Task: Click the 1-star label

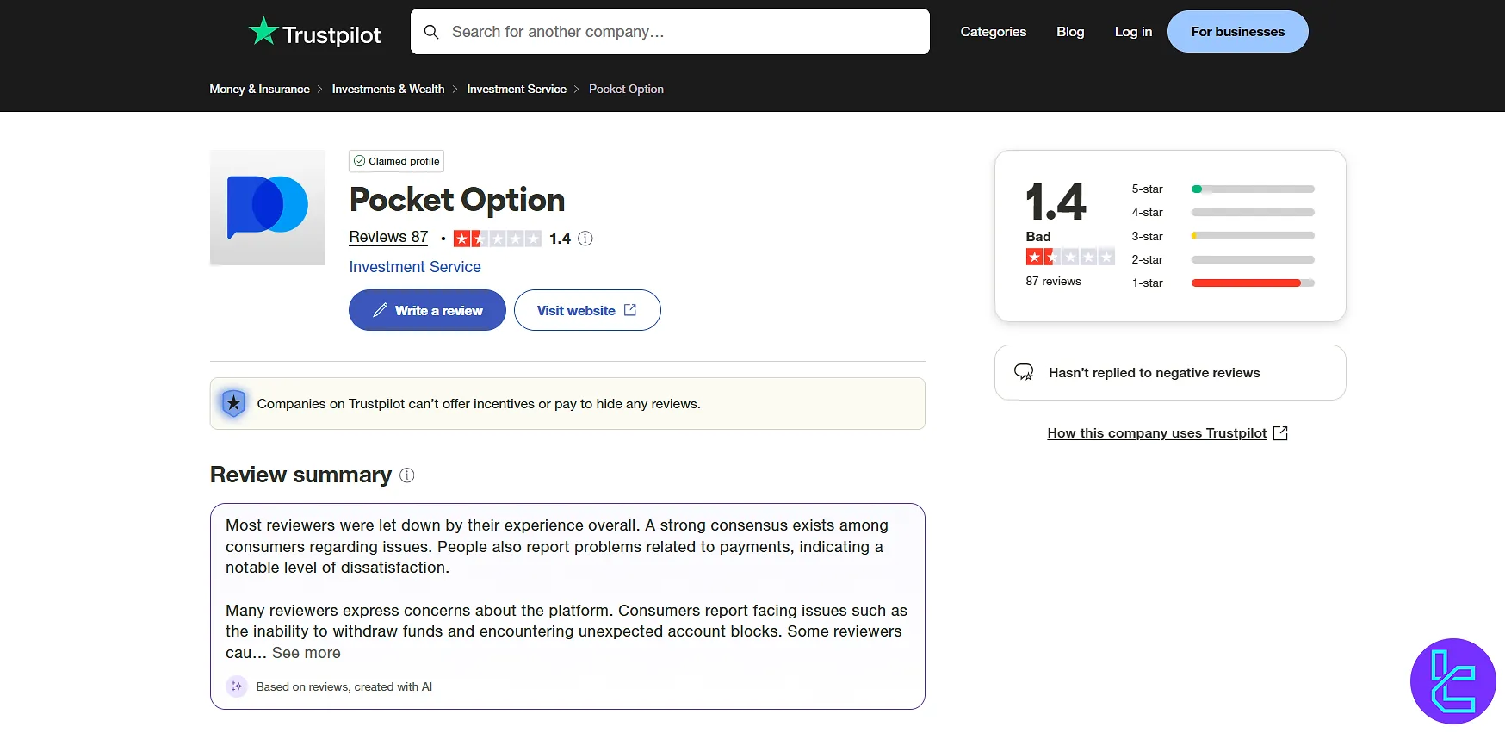Action: [1147, 283]
